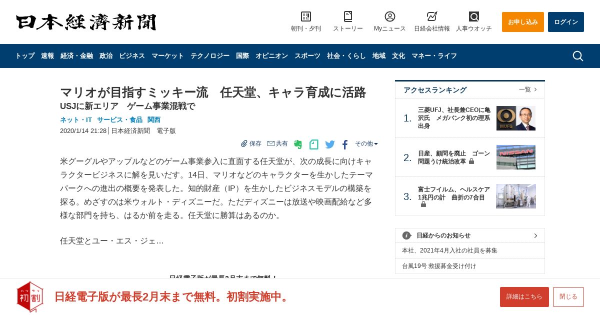Click the Nissan ranking thumbnail

516,157
